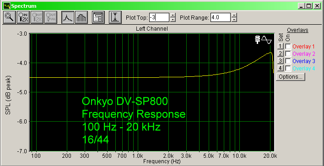
Task: Set overlay using Set button 1
Action: pyautogui.click(x=280, y=47)
